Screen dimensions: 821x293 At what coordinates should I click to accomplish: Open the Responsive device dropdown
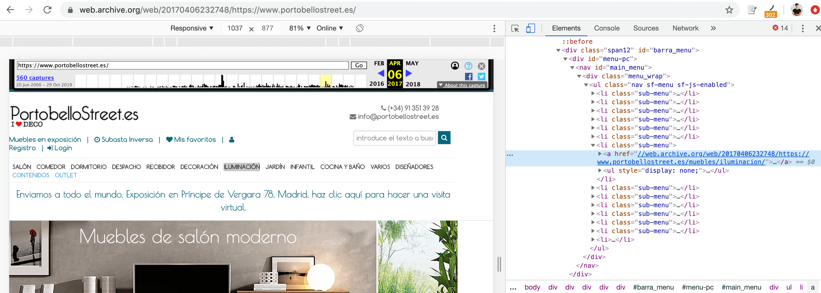192,28
